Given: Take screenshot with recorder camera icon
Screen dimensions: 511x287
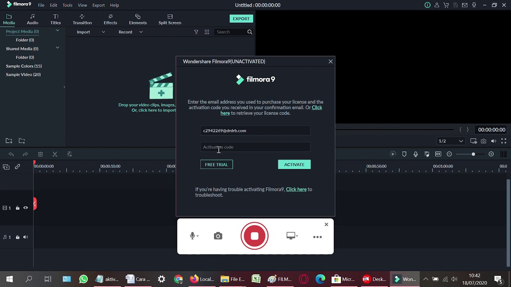Looking at the screenshot, I should 218,236.
